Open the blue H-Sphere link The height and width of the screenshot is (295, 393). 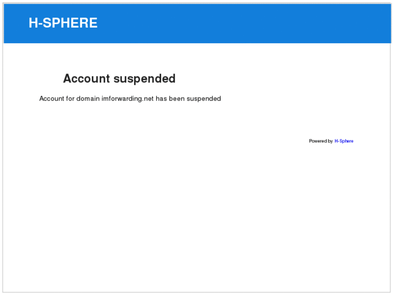(x=344, y=141)
